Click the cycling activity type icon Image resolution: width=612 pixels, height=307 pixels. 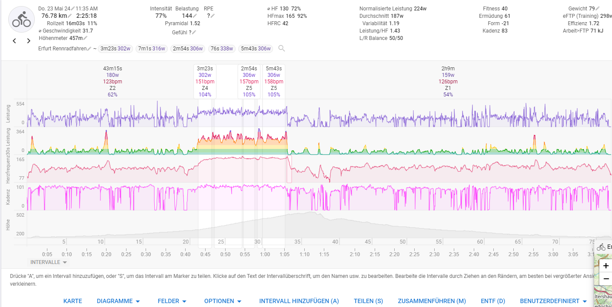coord(21,20)
